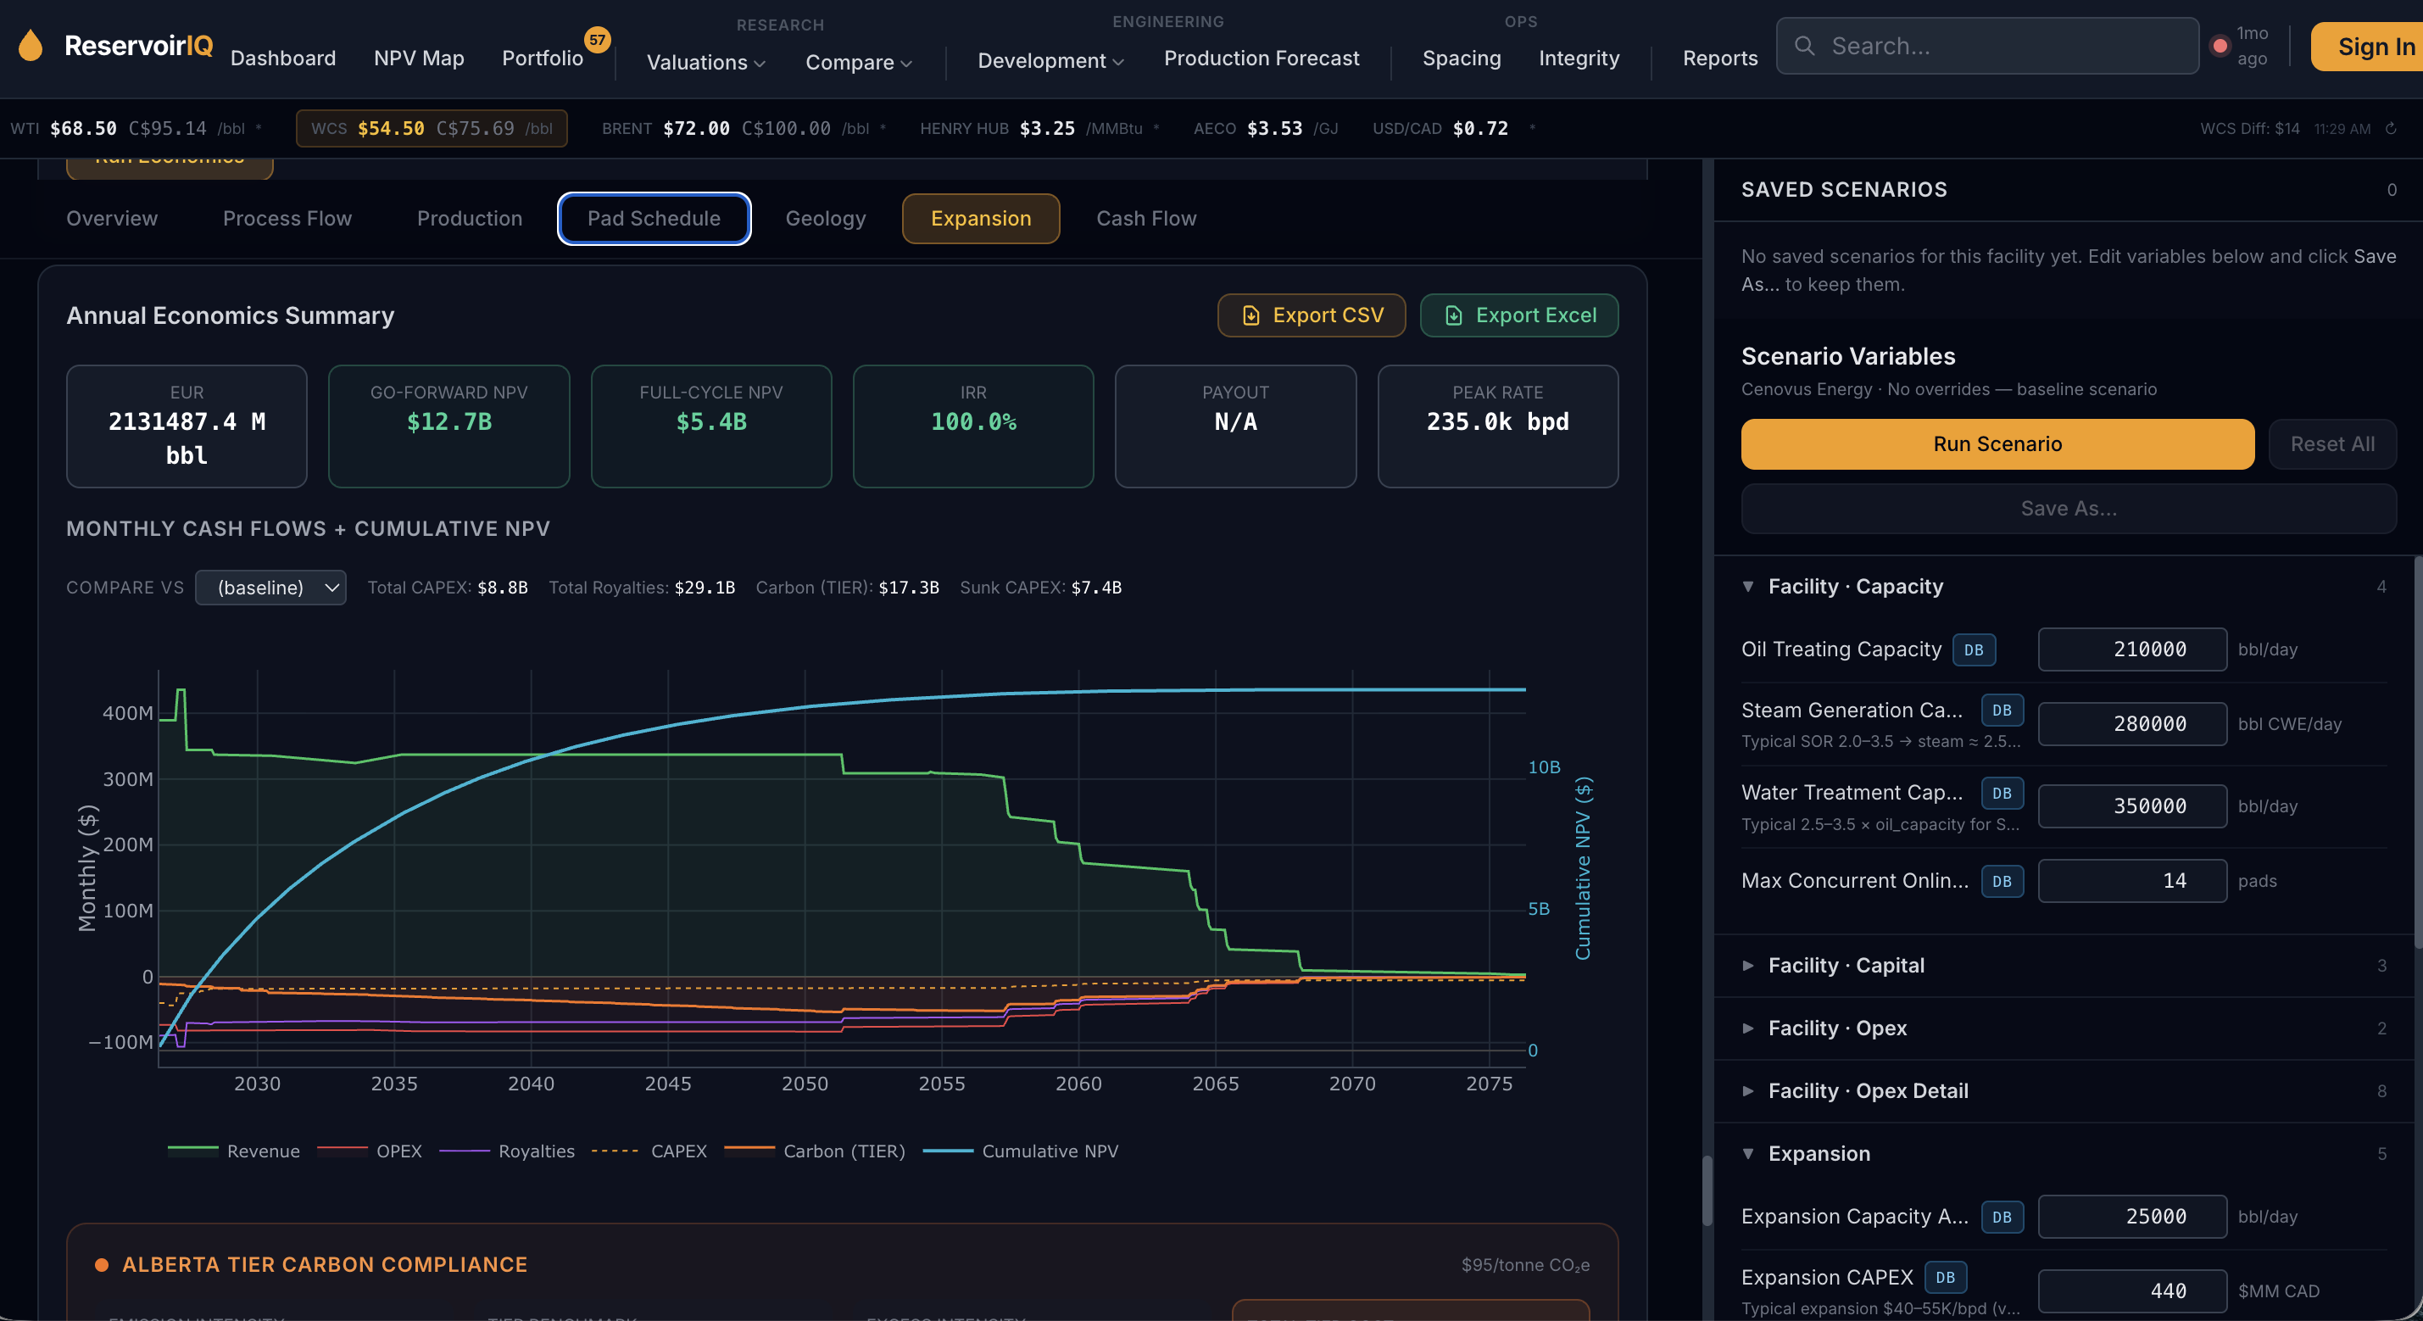Viewport: 2423px width, 1321px height.
Task: Collapse the Facility · Capacity section
Action: pyautogui.click(x=2064, y=586)
